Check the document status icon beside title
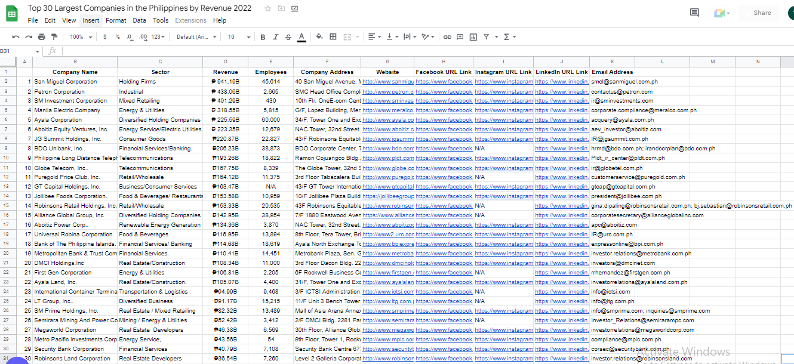This screenshot has width=794, height=364. click(x=294, y=8)
